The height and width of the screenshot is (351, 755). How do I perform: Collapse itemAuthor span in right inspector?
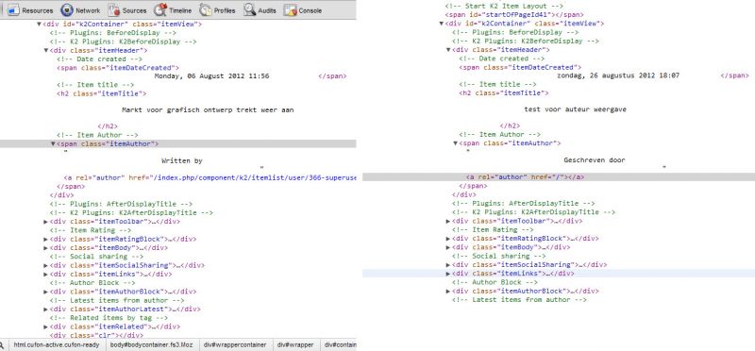tap(455, 143)
